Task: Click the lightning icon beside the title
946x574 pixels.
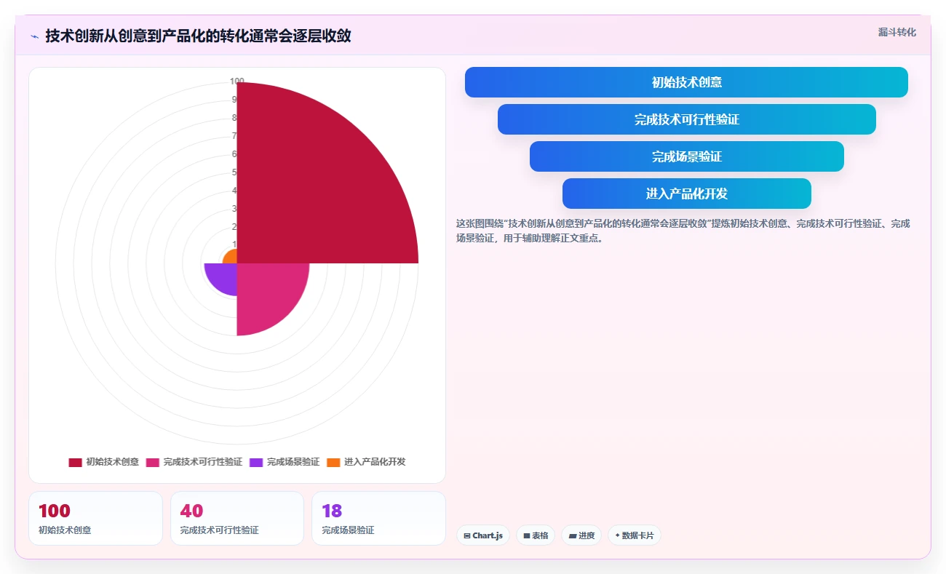Action: [x=35, y=36]
